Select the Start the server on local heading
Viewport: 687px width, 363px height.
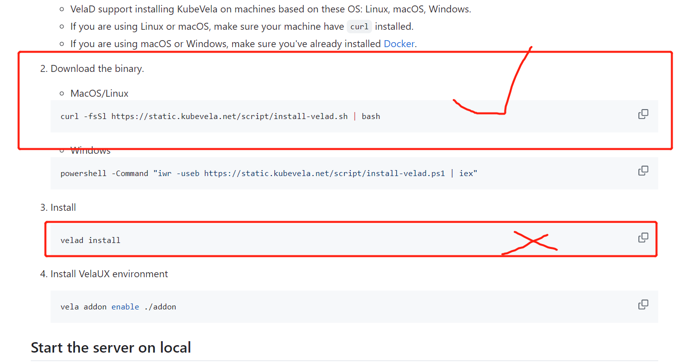click(x=111, y=347)
